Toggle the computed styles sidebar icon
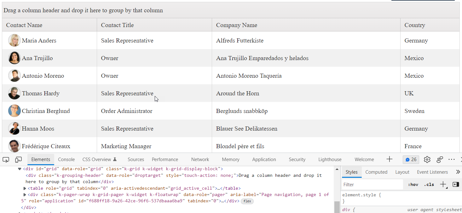Image resolution: width=462 pixels, height=213 pixels. (x=456, y=184)
